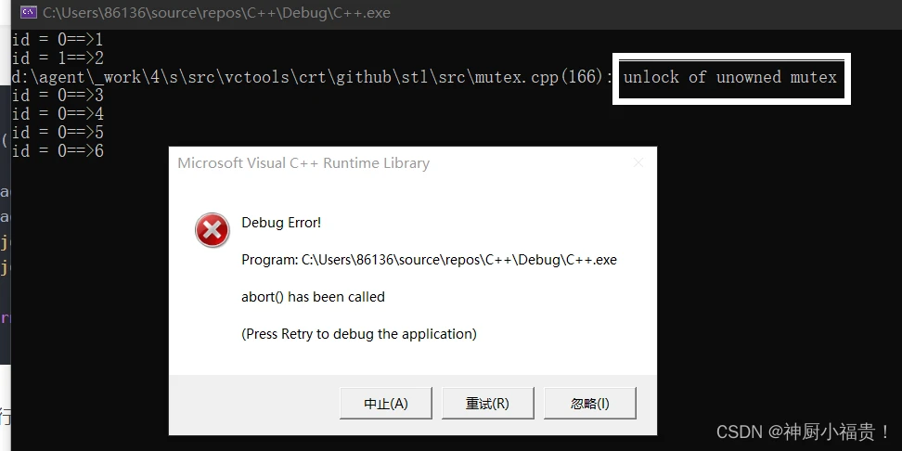The width and height of the screenshot is (902, 451).
Task: Close the Runtime Library error dialog
Action: click(638, 162)
